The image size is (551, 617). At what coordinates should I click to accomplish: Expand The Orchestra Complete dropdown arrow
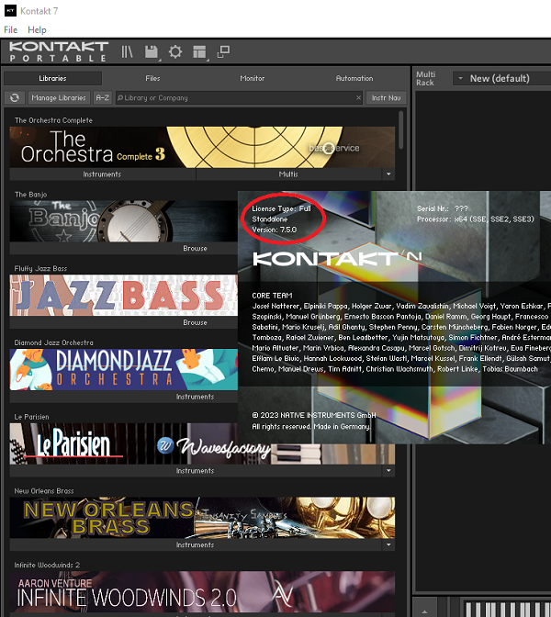(x=388, y=174)
